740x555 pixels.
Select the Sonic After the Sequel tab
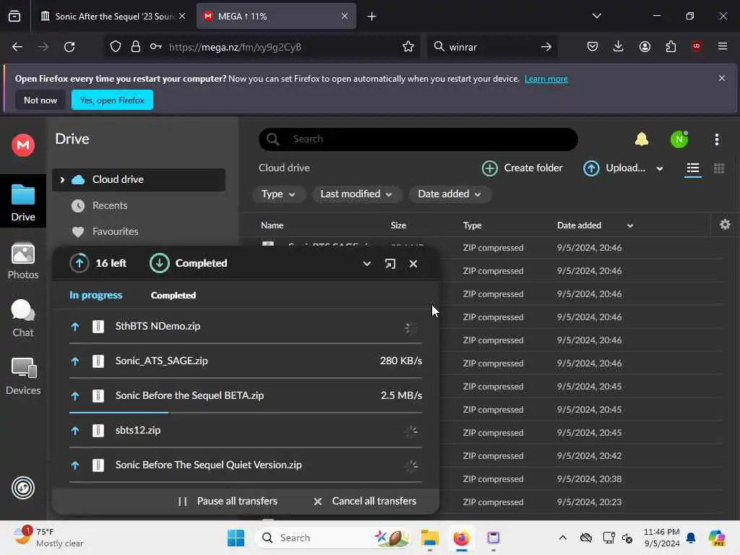113,17
